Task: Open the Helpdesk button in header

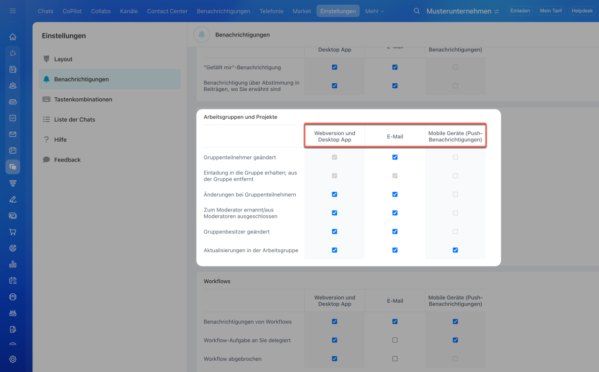Action: coord(582,11)
